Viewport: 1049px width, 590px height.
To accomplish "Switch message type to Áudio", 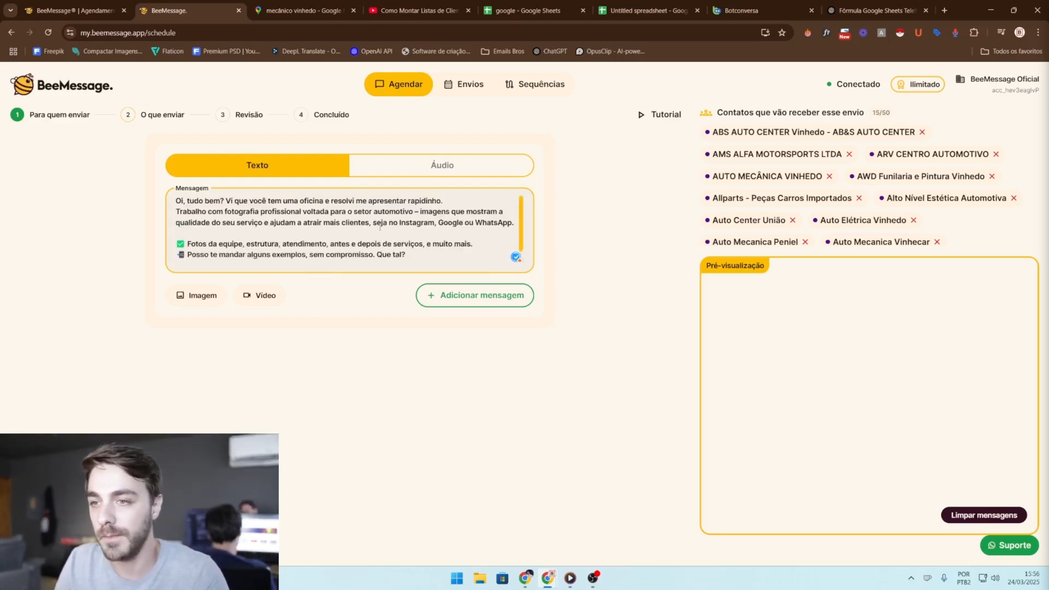I will (x=442, y=165).
